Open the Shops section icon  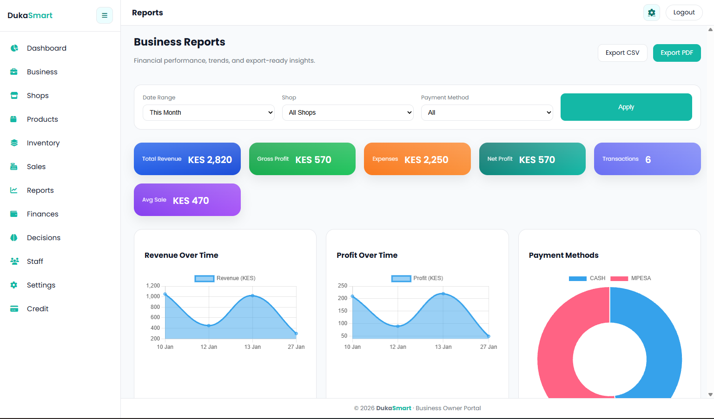click(x=13, y=95)
